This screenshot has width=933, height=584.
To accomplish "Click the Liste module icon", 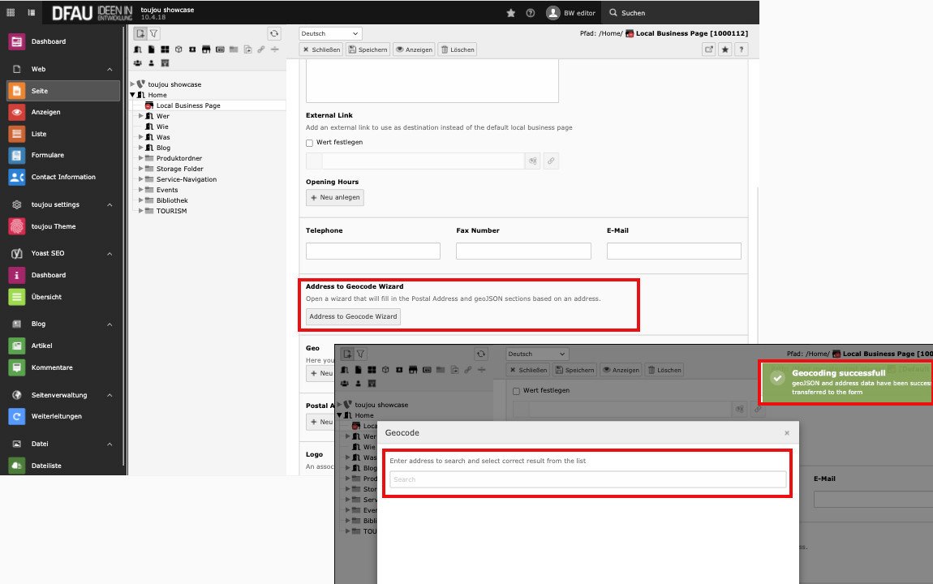I will click(x=16, y=134).
